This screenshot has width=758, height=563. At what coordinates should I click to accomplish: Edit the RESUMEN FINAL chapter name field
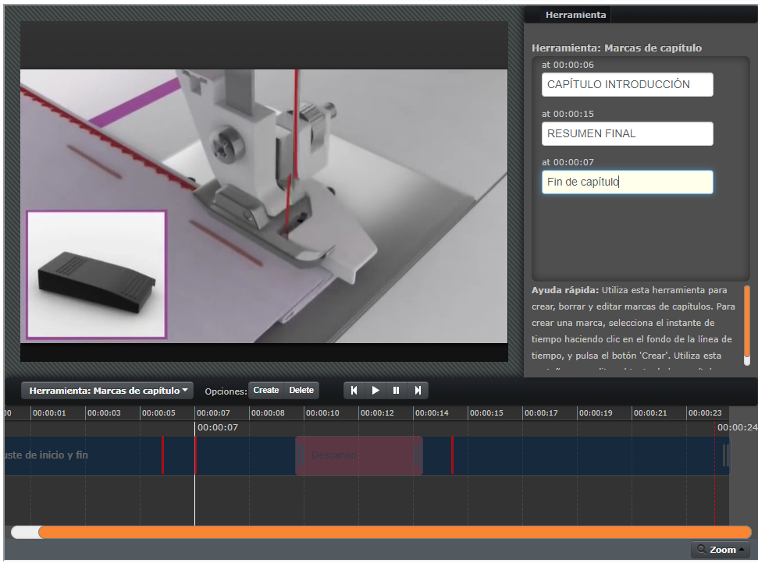click(x=627, y=134)
